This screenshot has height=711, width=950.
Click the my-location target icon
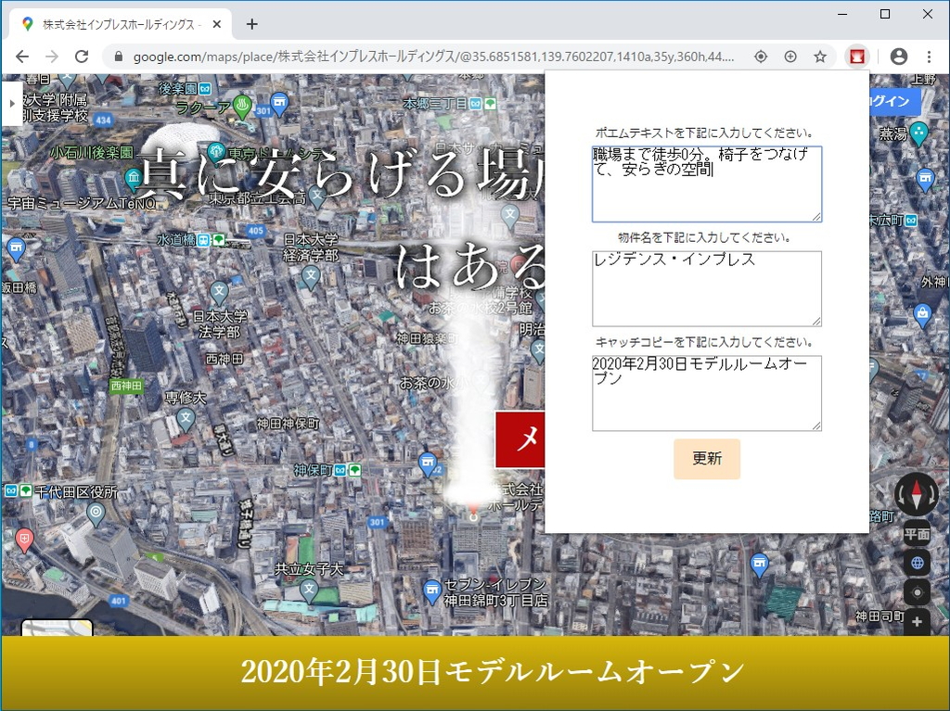tap(916, 591)
